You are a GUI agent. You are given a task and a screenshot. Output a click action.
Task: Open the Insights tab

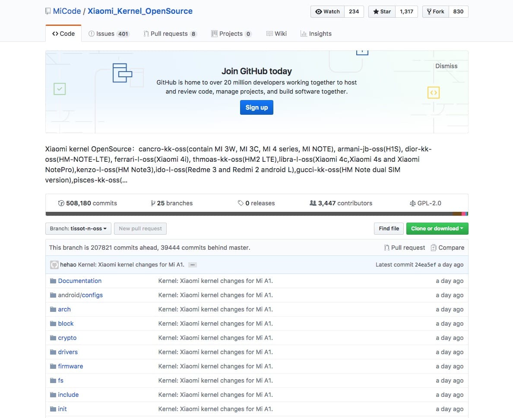click(x=316, y=34)
